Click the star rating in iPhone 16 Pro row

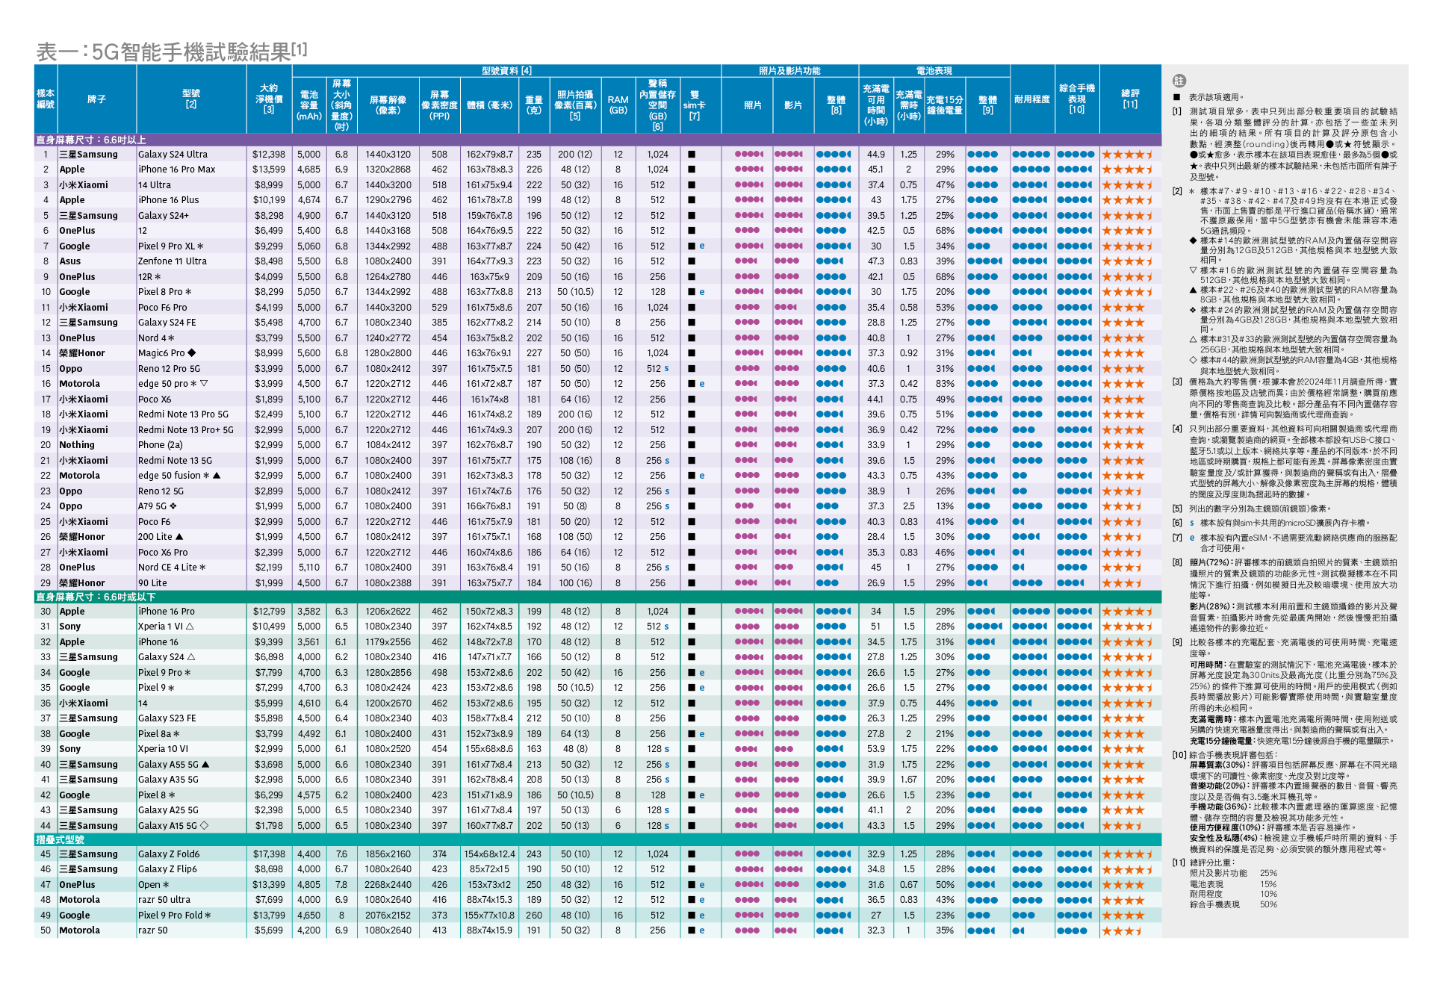click(1128, 612)
